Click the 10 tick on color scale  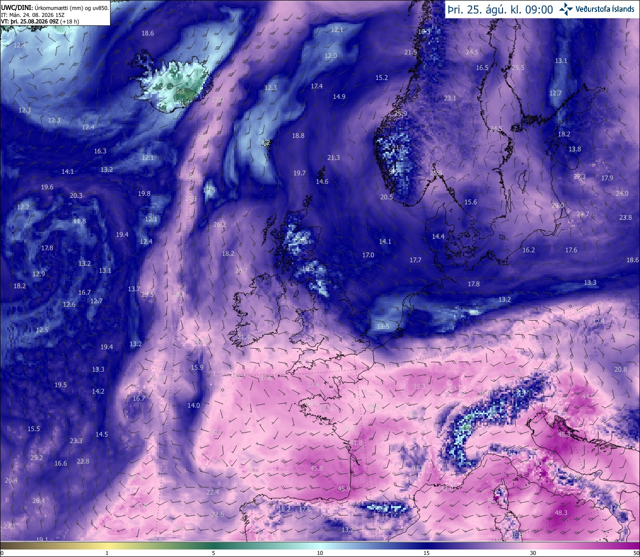click(320, 553)
